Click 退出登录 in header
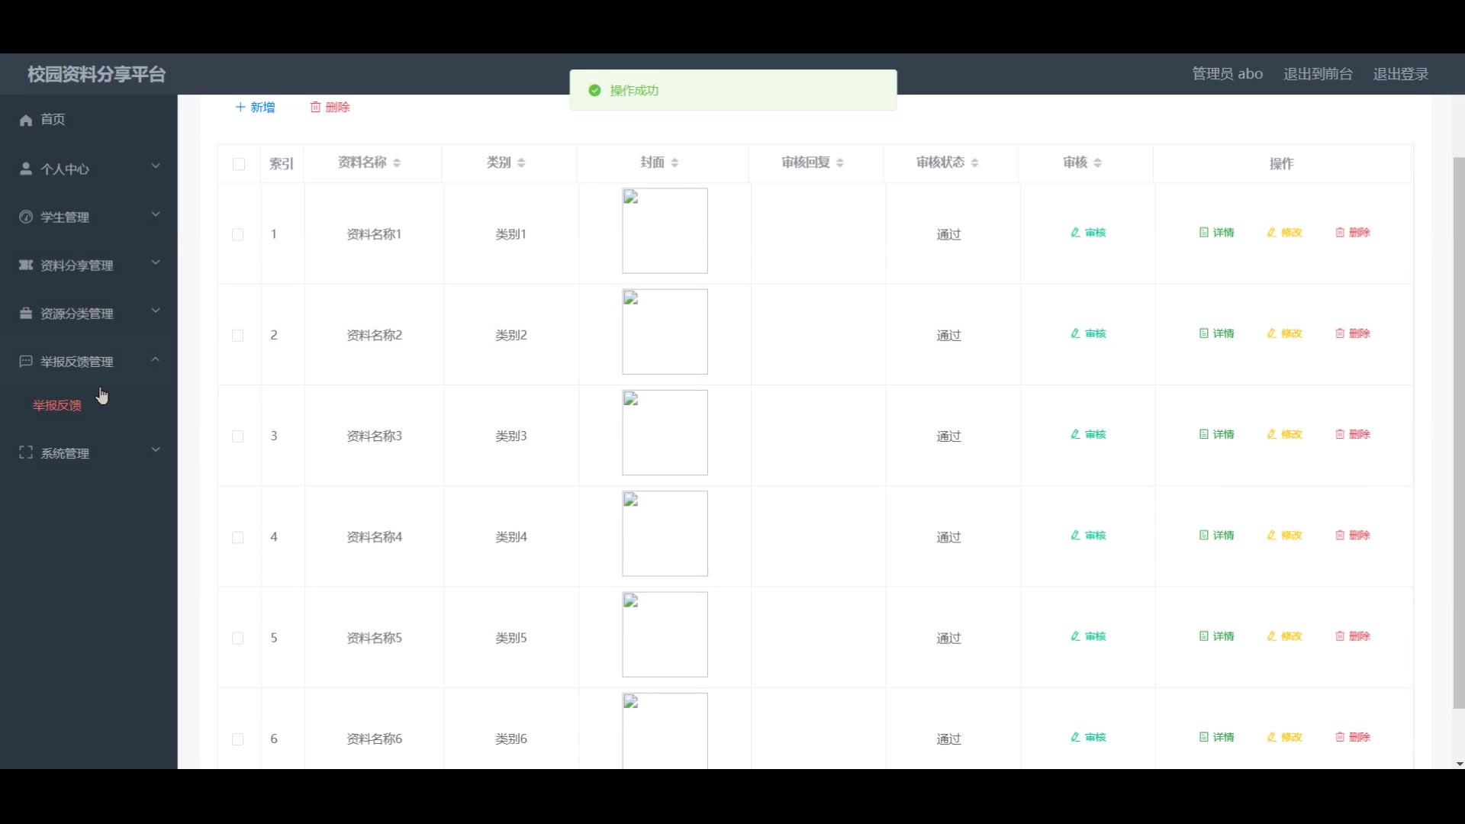Viewport: 1465px width, 824px height. tap(1401, 74)
